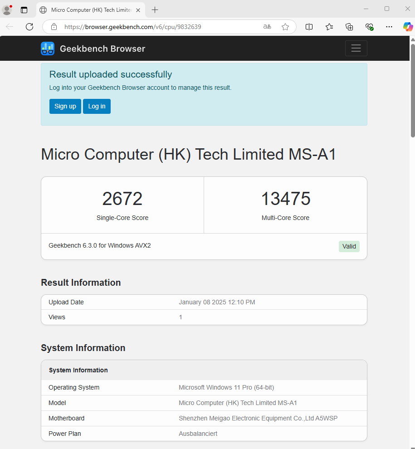Image resolution: width=415 pixels, height=449 pixels.
Task: Expand the hamburger navigation menu
Action: coord(356,48)
